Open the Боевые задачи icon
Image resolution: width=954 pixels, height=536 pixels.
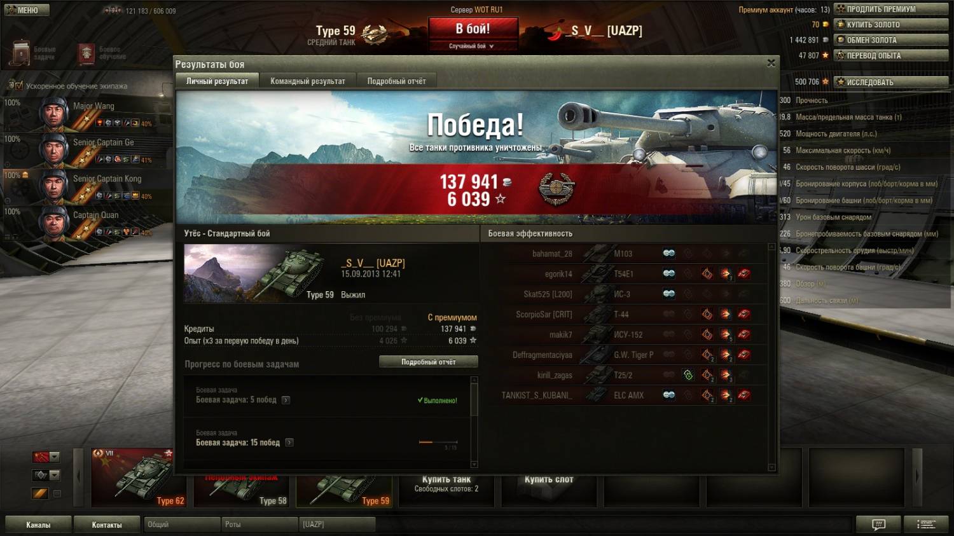point(21,53)
